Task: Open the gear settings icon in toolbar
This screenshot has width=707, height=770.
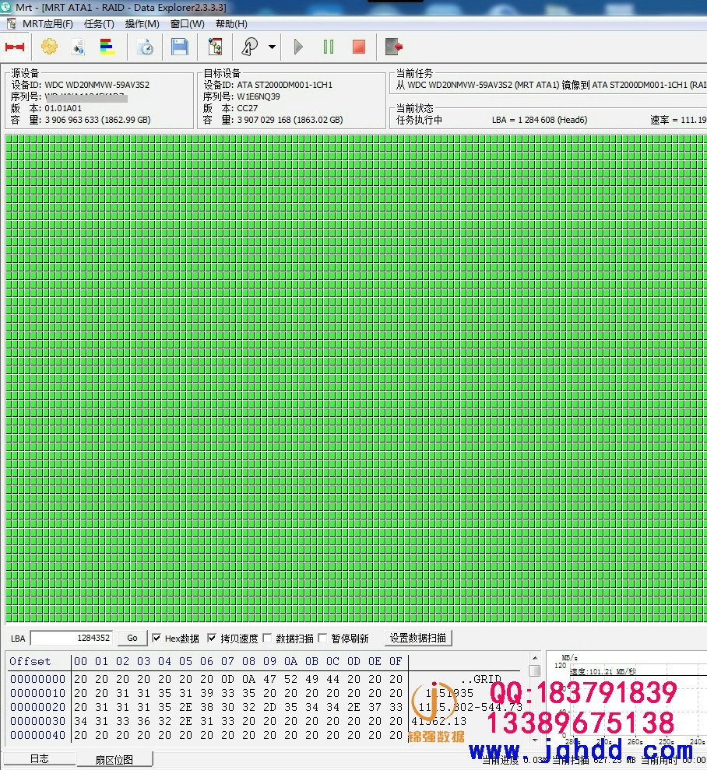Action: 49,47
